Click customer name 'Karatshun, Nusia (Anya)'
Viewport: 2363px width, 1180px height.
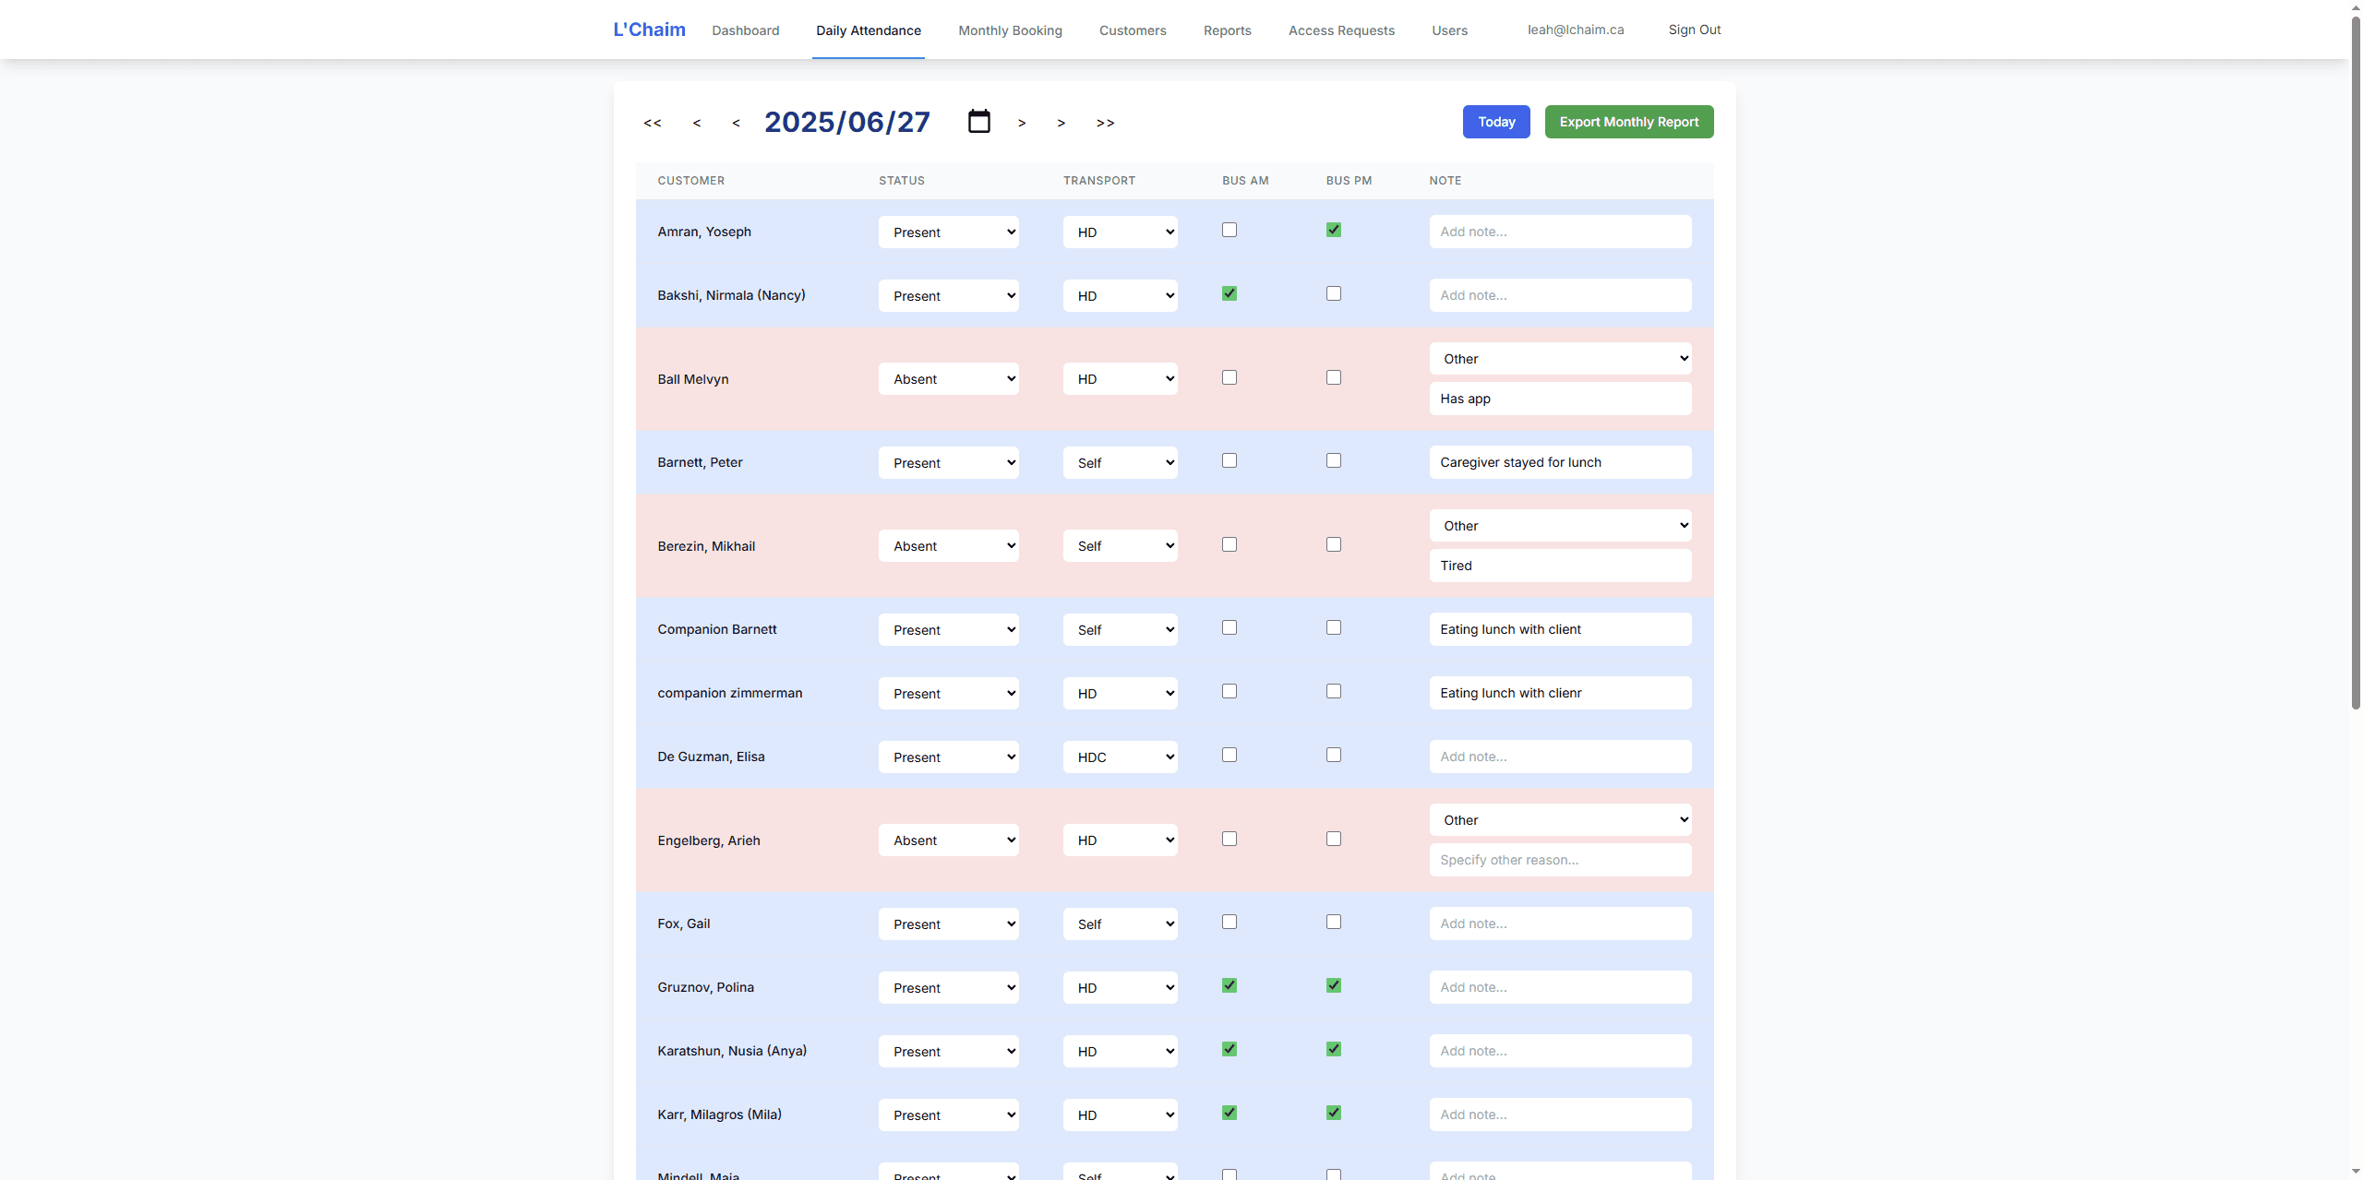click(x=732, y=1051)
